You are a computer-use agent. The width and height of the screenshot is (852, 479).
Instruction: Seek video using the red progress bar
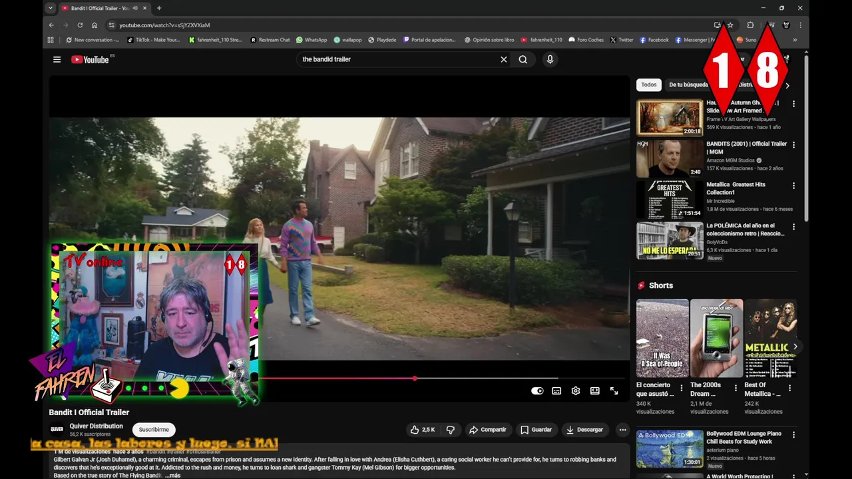tap(336, 379)
